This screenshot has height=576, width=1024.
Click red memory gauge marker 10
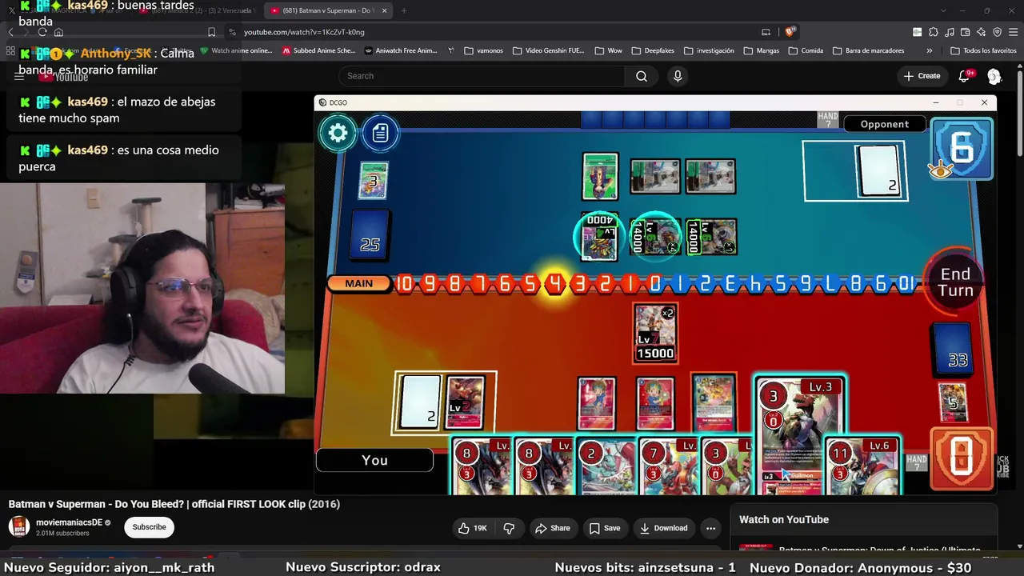(404, 283)
